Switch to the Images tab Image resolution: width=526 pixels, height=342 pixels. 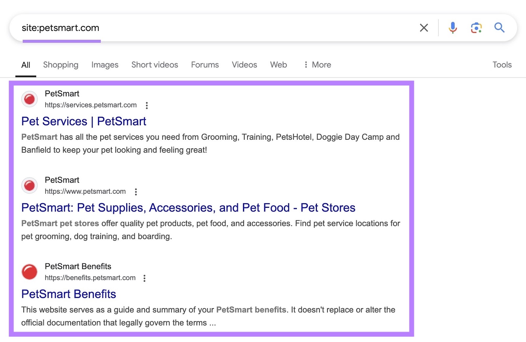point(105,65)
